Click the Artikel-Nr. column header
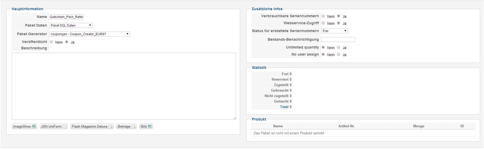The height and width of the screenshot is (150, 484). point(347,126)
